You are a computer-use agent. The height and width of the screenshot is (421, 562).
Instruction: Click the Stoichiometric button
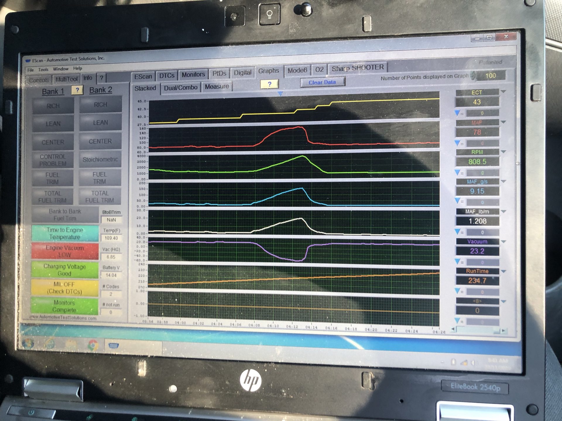pyautogui.click(x=100, y=159)
